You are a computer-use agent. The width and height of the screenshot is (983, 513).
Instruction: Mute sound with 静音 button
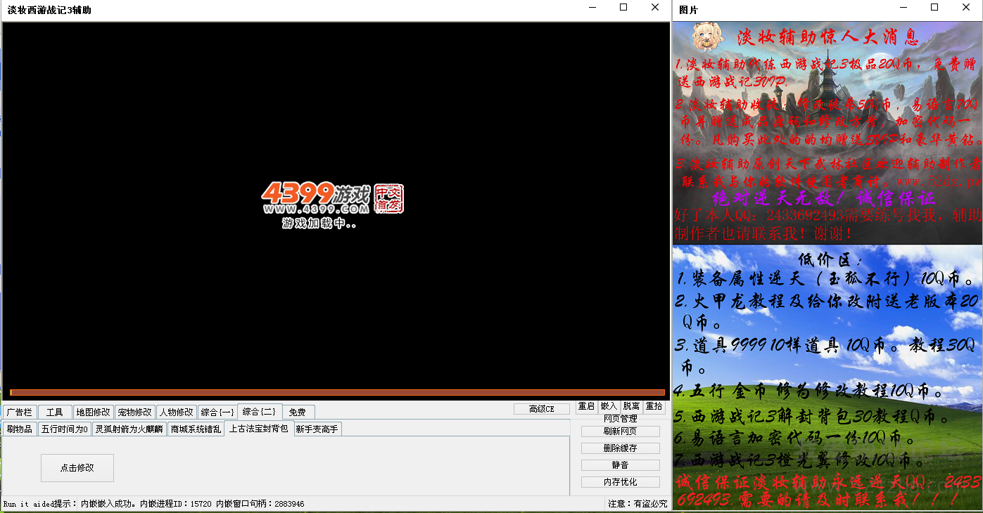click(621, 465)
